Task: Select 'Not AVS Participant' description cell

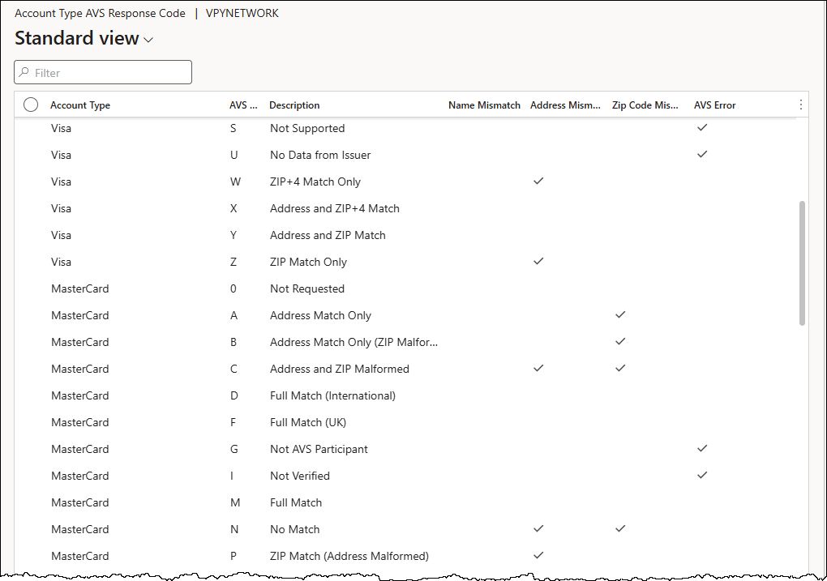Action: tap(319, 449)
